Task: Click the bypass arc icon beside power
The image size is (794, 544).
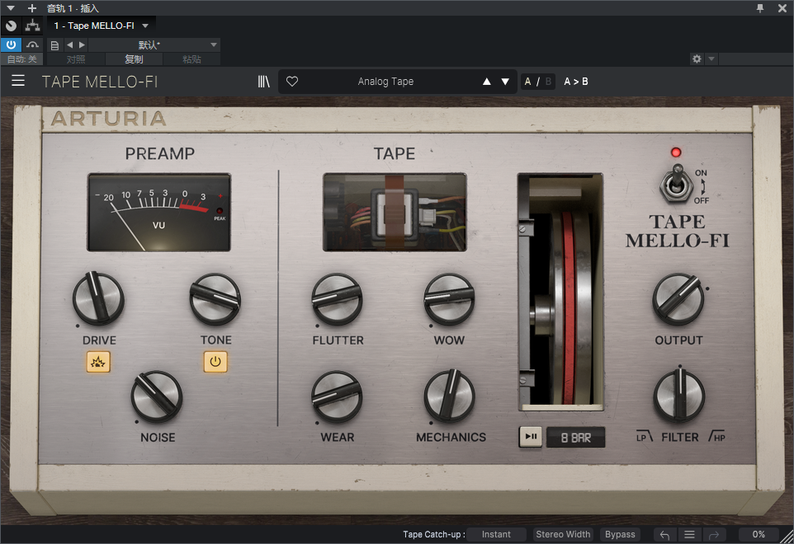Action: pyautogui.click(x=33, y=45)
